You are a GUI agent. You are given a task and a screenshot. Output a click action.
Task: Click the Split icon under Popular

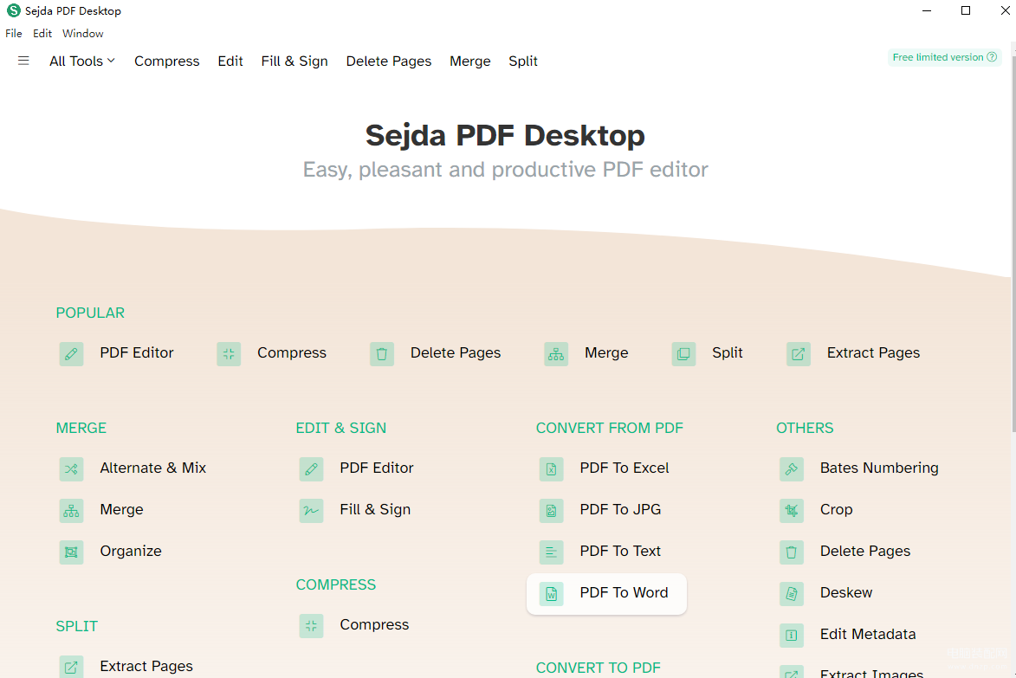[683, 354]
